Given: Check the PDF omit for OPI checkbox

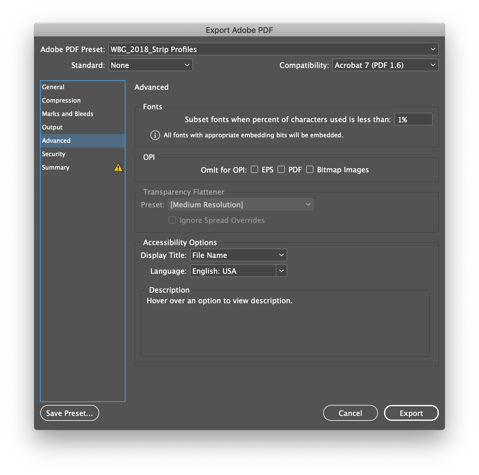Looking at the screenshot, I should tap(281, 169).
